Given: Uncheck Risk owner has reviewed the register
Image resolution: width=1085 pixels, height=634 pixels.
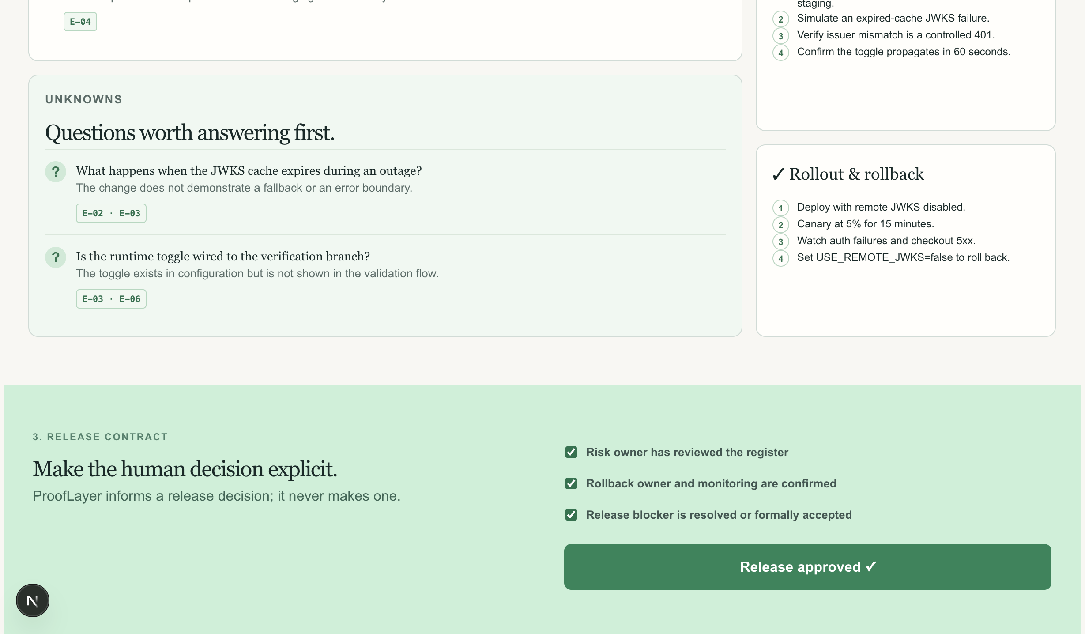Looking at the screenshot, I should pyautogui.click(x=571, y=452).
